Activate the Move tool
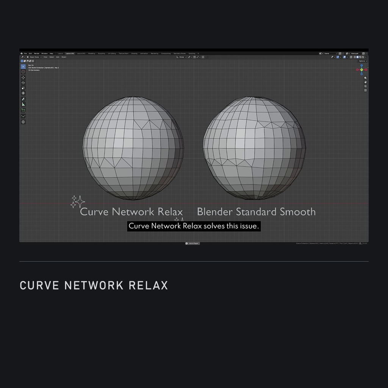388x388 pixels. coord(23,78)
